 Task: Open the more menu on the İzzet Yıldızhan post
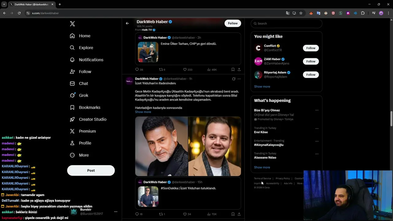pos(239,79)
